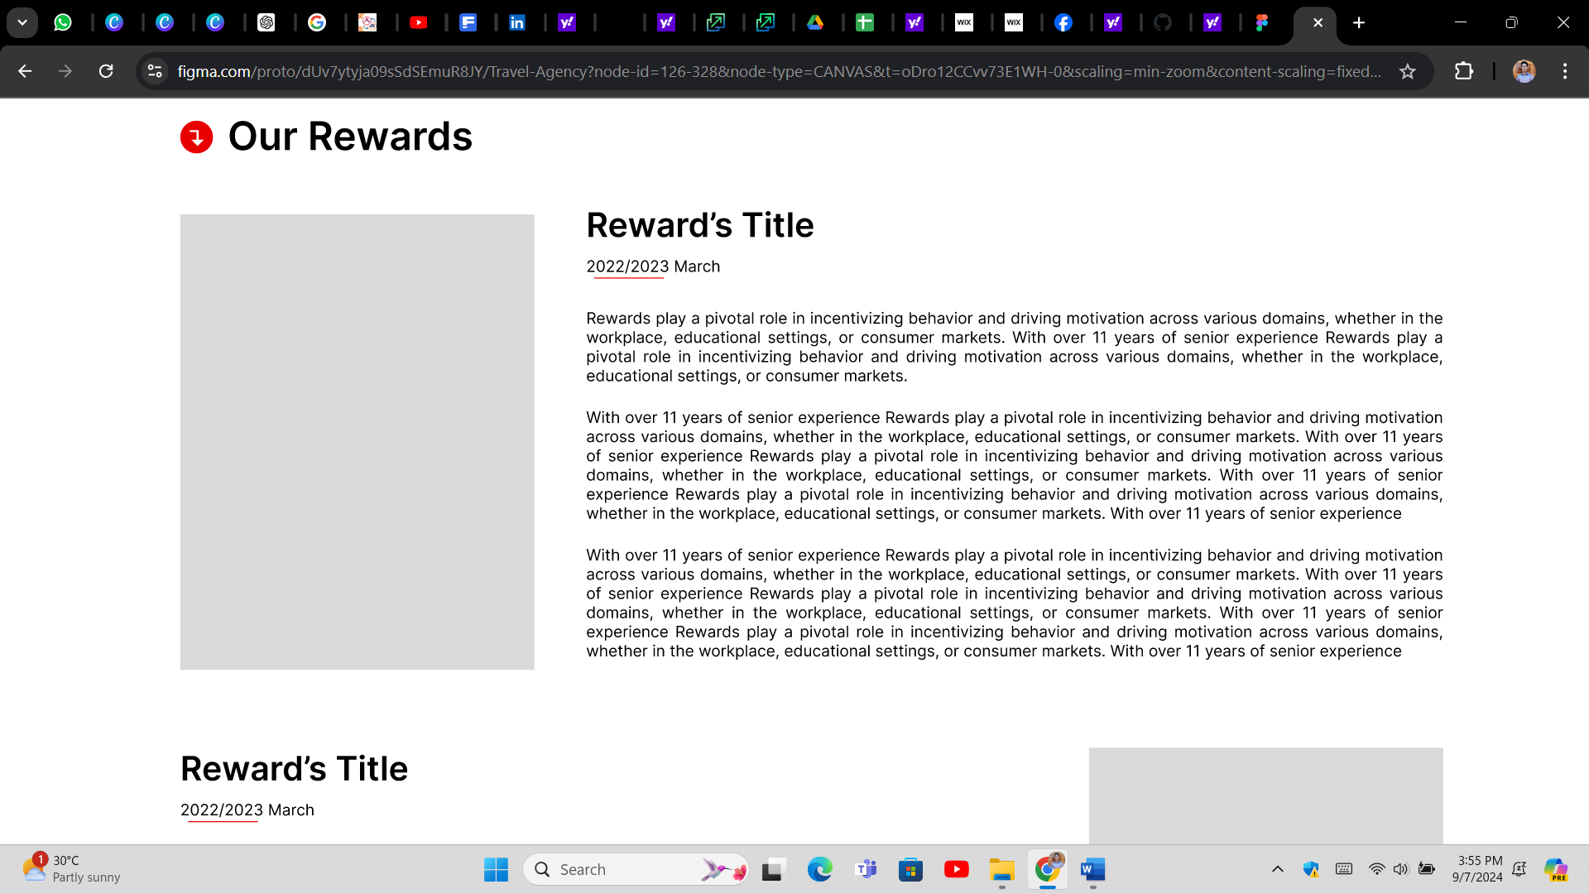The image size is (1589, 894).
Task: Open Chrome's three-dot menu
Action: pyautogui.click(x=1564, y=71)
